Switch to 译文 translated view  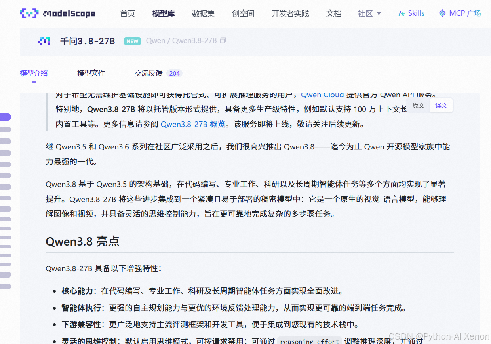coord(441,106)
